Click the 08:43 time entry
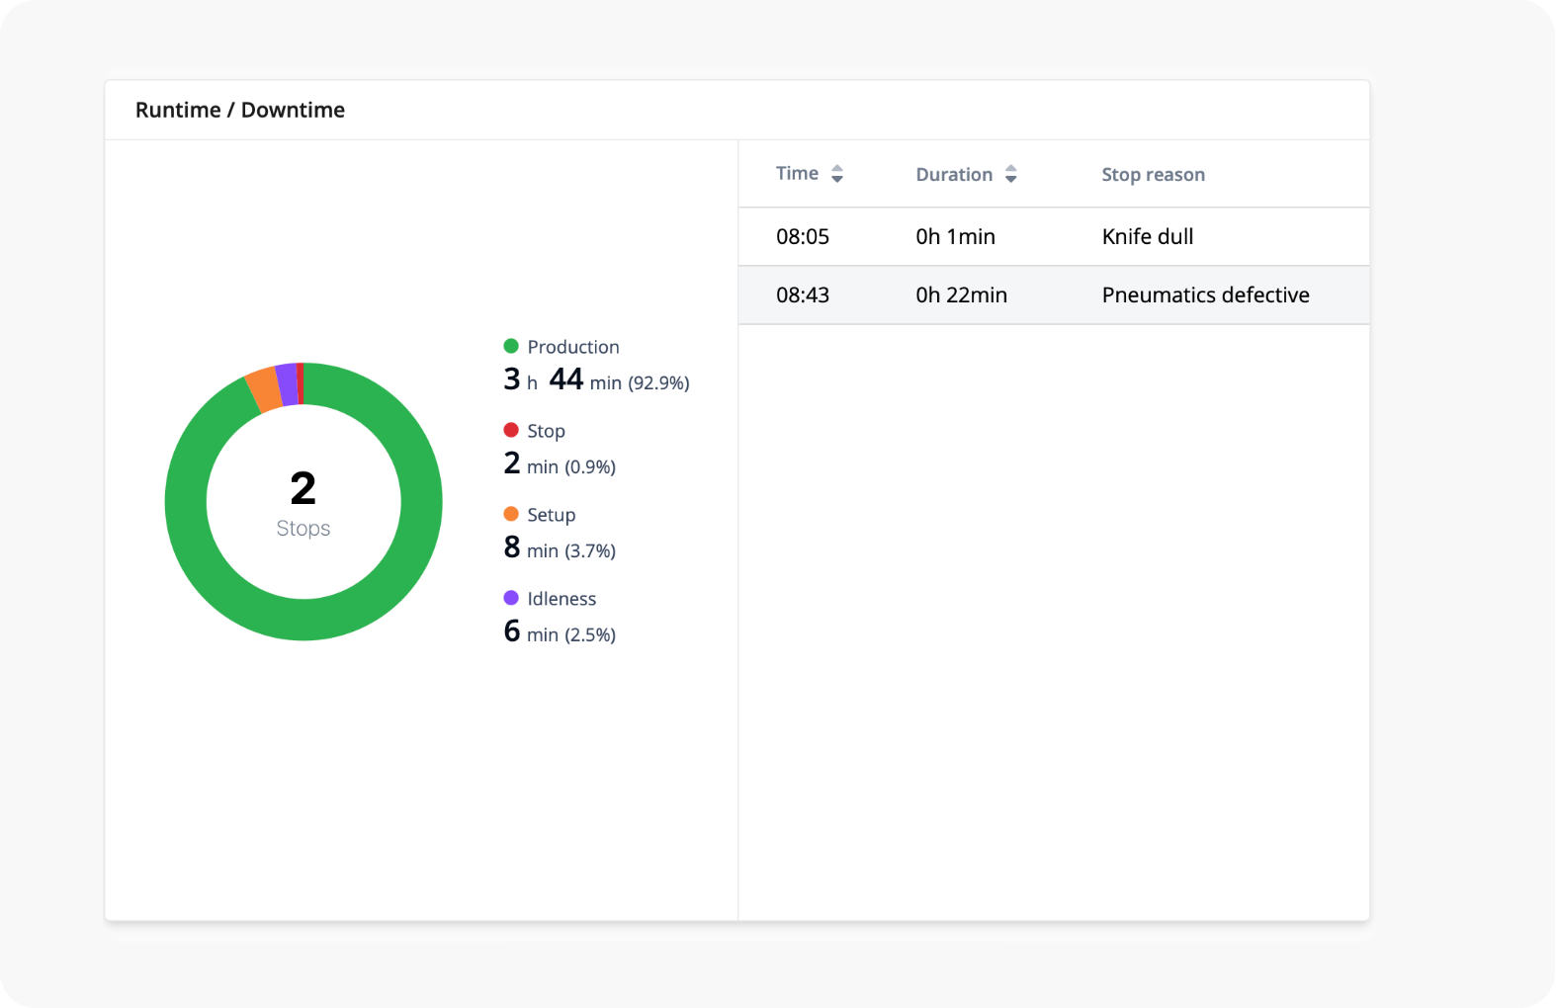1556x1008 pixels. coord(802,295)
